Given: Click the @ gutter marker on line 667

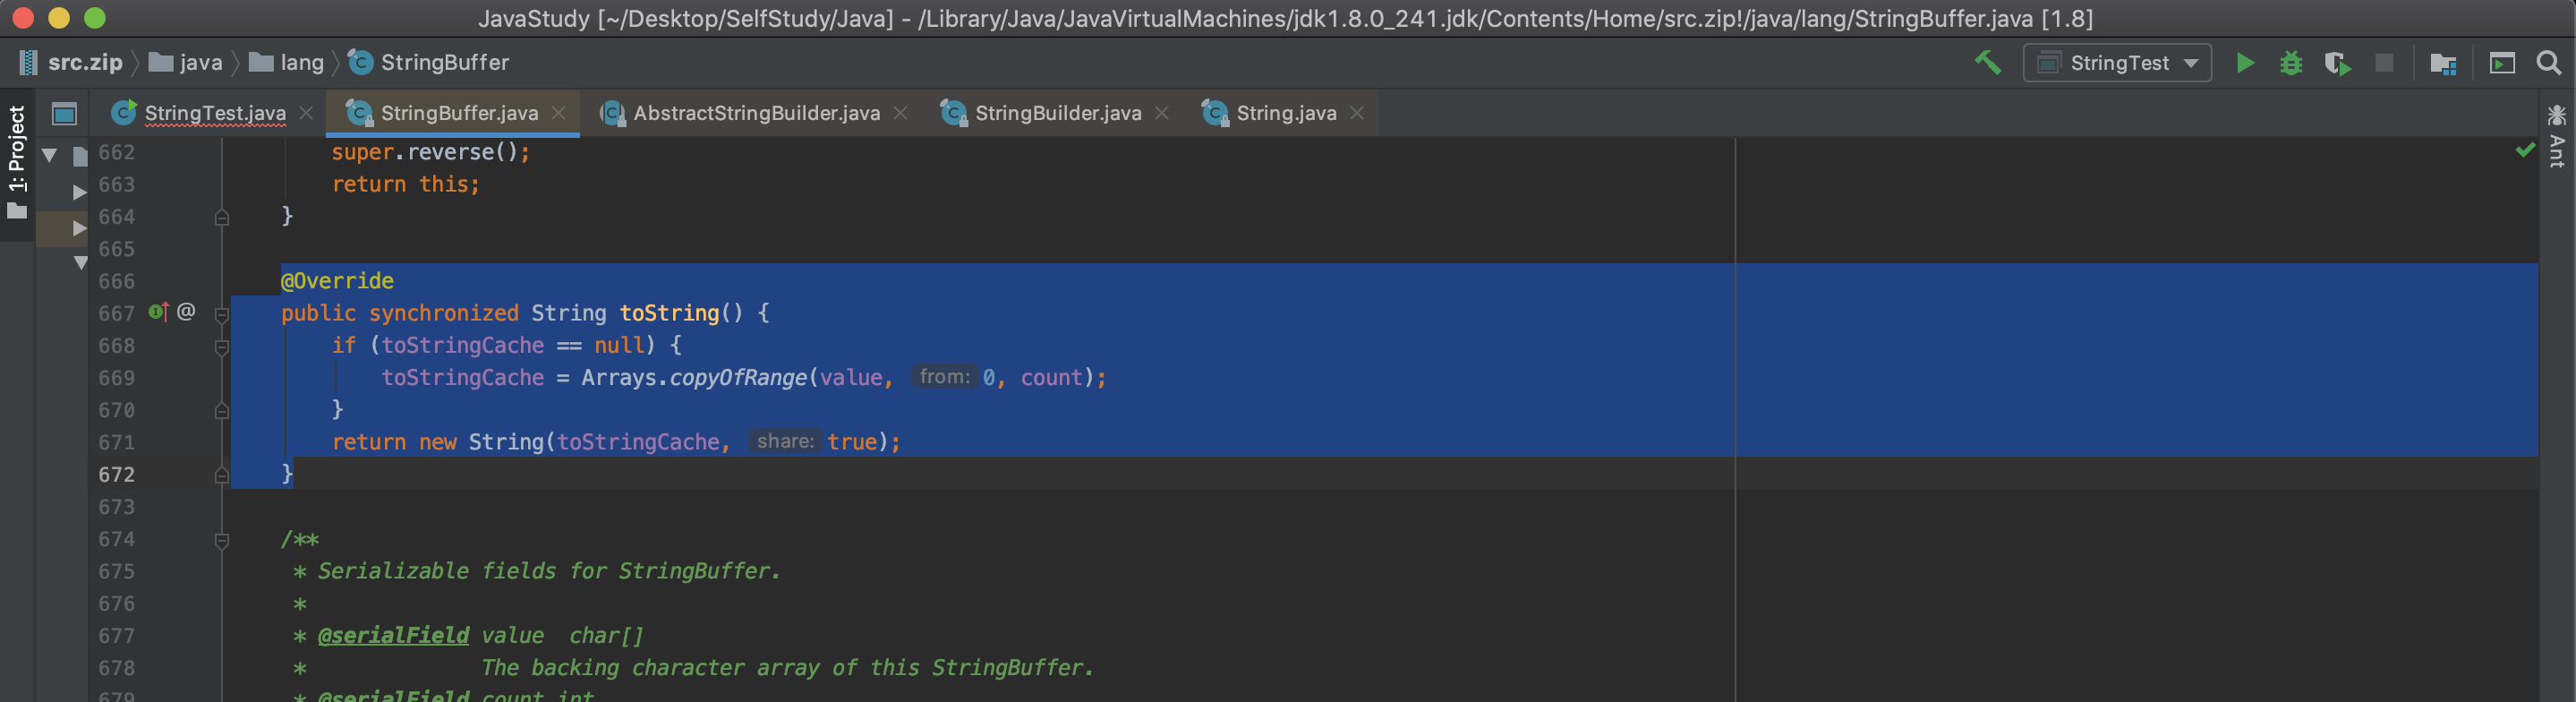Looking at the screenshot, I should click(186, 312).
